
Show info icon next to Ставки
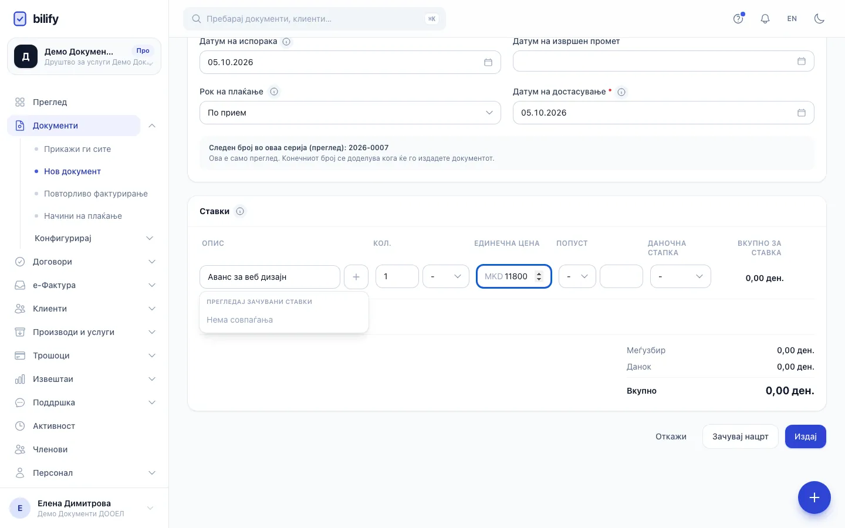(240, 211)
